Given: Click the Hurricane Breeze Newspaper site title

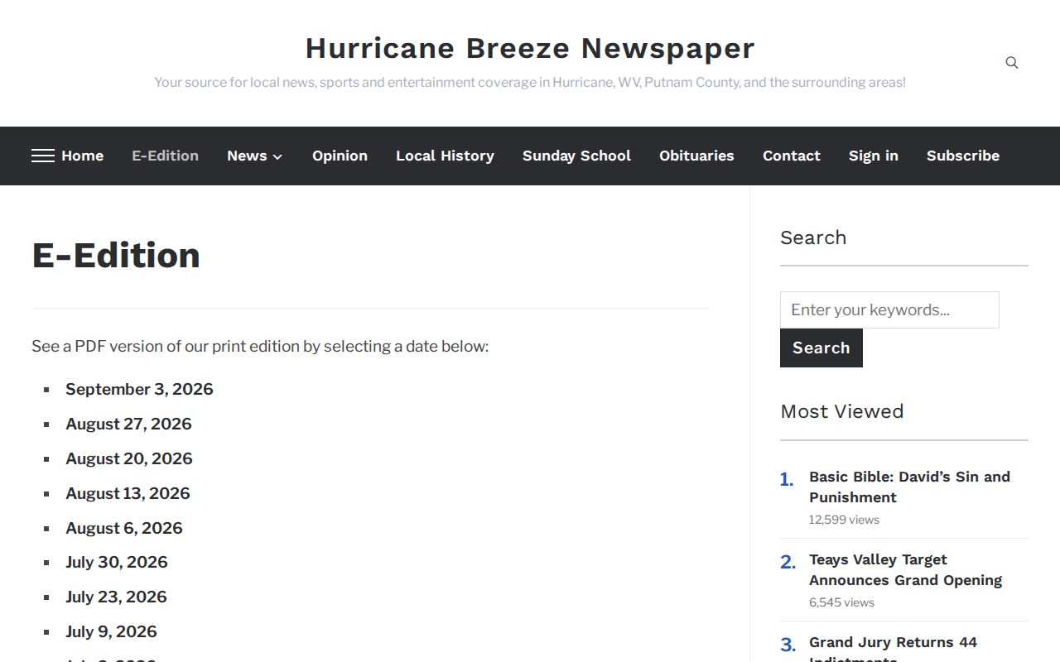Looking at the screenshot, I should 530,48.
